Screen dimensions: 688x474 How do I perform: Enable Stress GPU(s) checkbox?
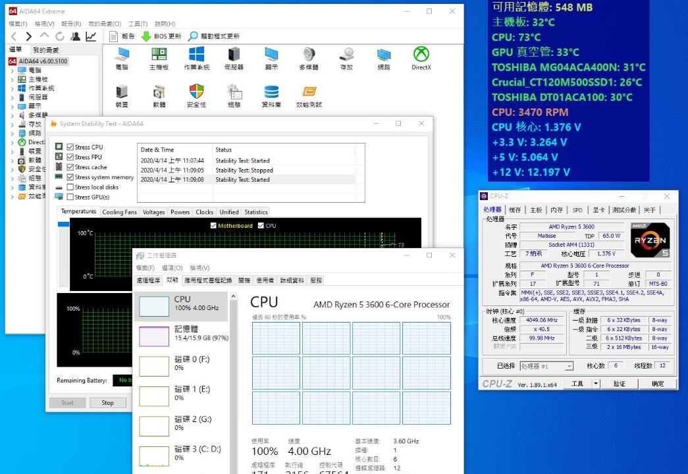click(x=70, y=197)
